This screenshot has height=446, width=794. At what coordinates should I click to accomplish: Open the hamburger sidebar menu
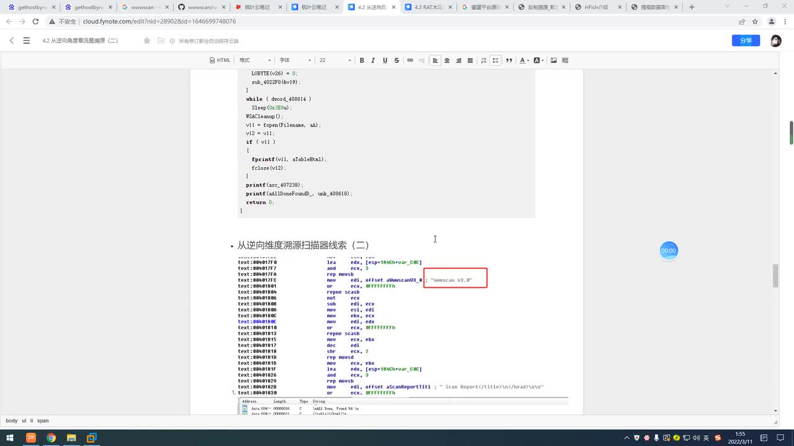point(26,40)
